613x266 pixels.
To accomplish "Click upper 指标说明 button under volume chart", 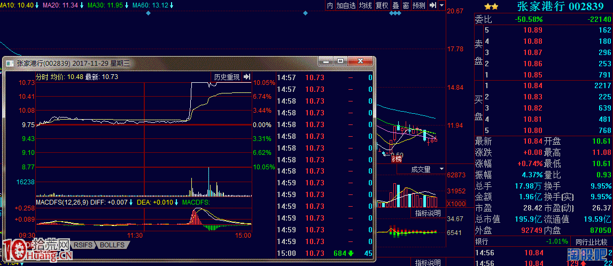I will coord(428,213).
